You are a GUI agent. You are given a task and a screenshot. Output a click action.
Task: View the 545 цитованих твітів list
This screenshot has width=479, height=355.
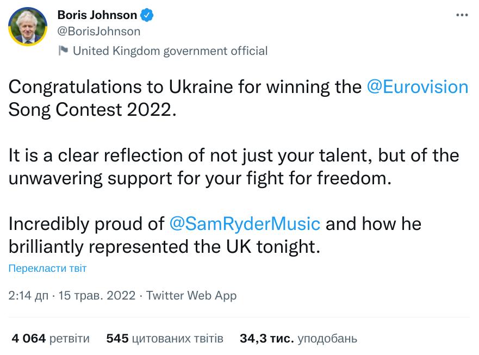point(165,339)
